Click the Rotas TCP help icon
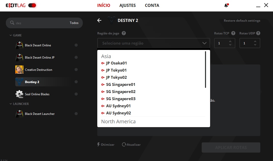273x161 pixels. (x=233, y=33)
